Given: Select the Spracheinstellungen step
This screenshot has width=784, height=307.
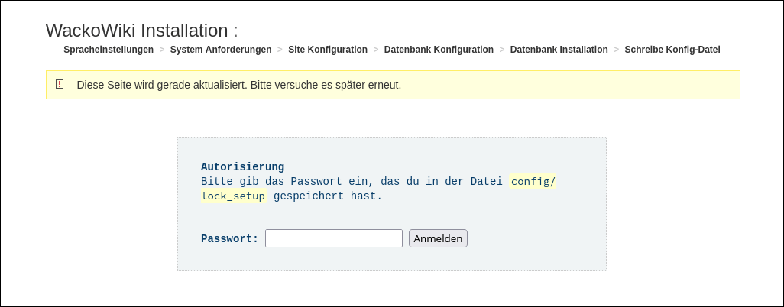Looking at the screenshot, I should tap(109, 50).
